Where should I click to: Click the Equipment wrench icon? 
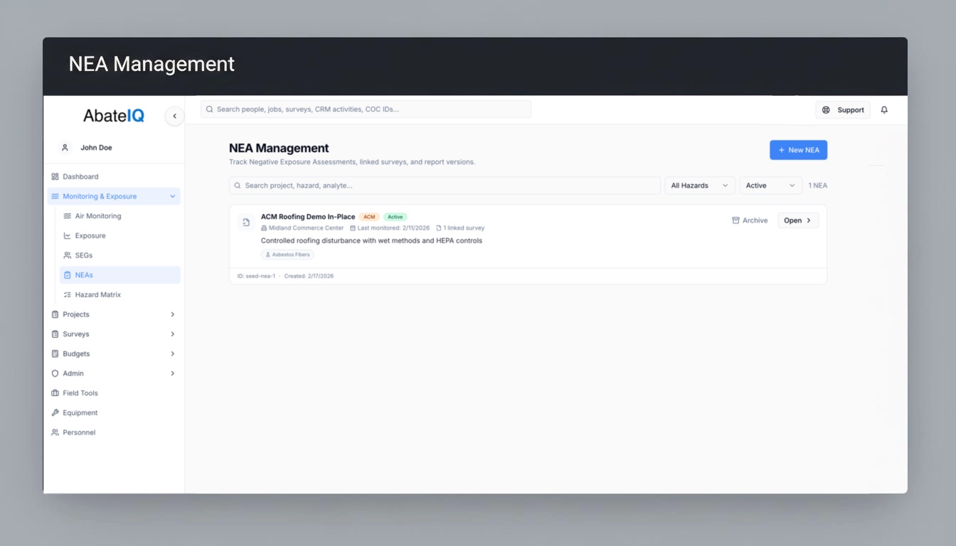click(55, 412)
